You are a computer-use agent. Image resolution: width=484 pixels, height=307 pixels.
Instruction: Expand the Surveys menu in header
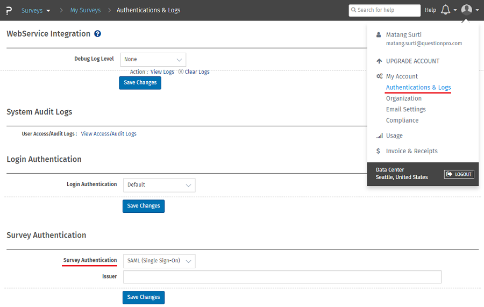click(36, 10)
